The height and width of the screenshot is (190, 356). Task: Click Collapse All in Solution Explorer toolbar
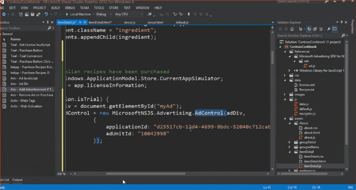click(315, 29)
